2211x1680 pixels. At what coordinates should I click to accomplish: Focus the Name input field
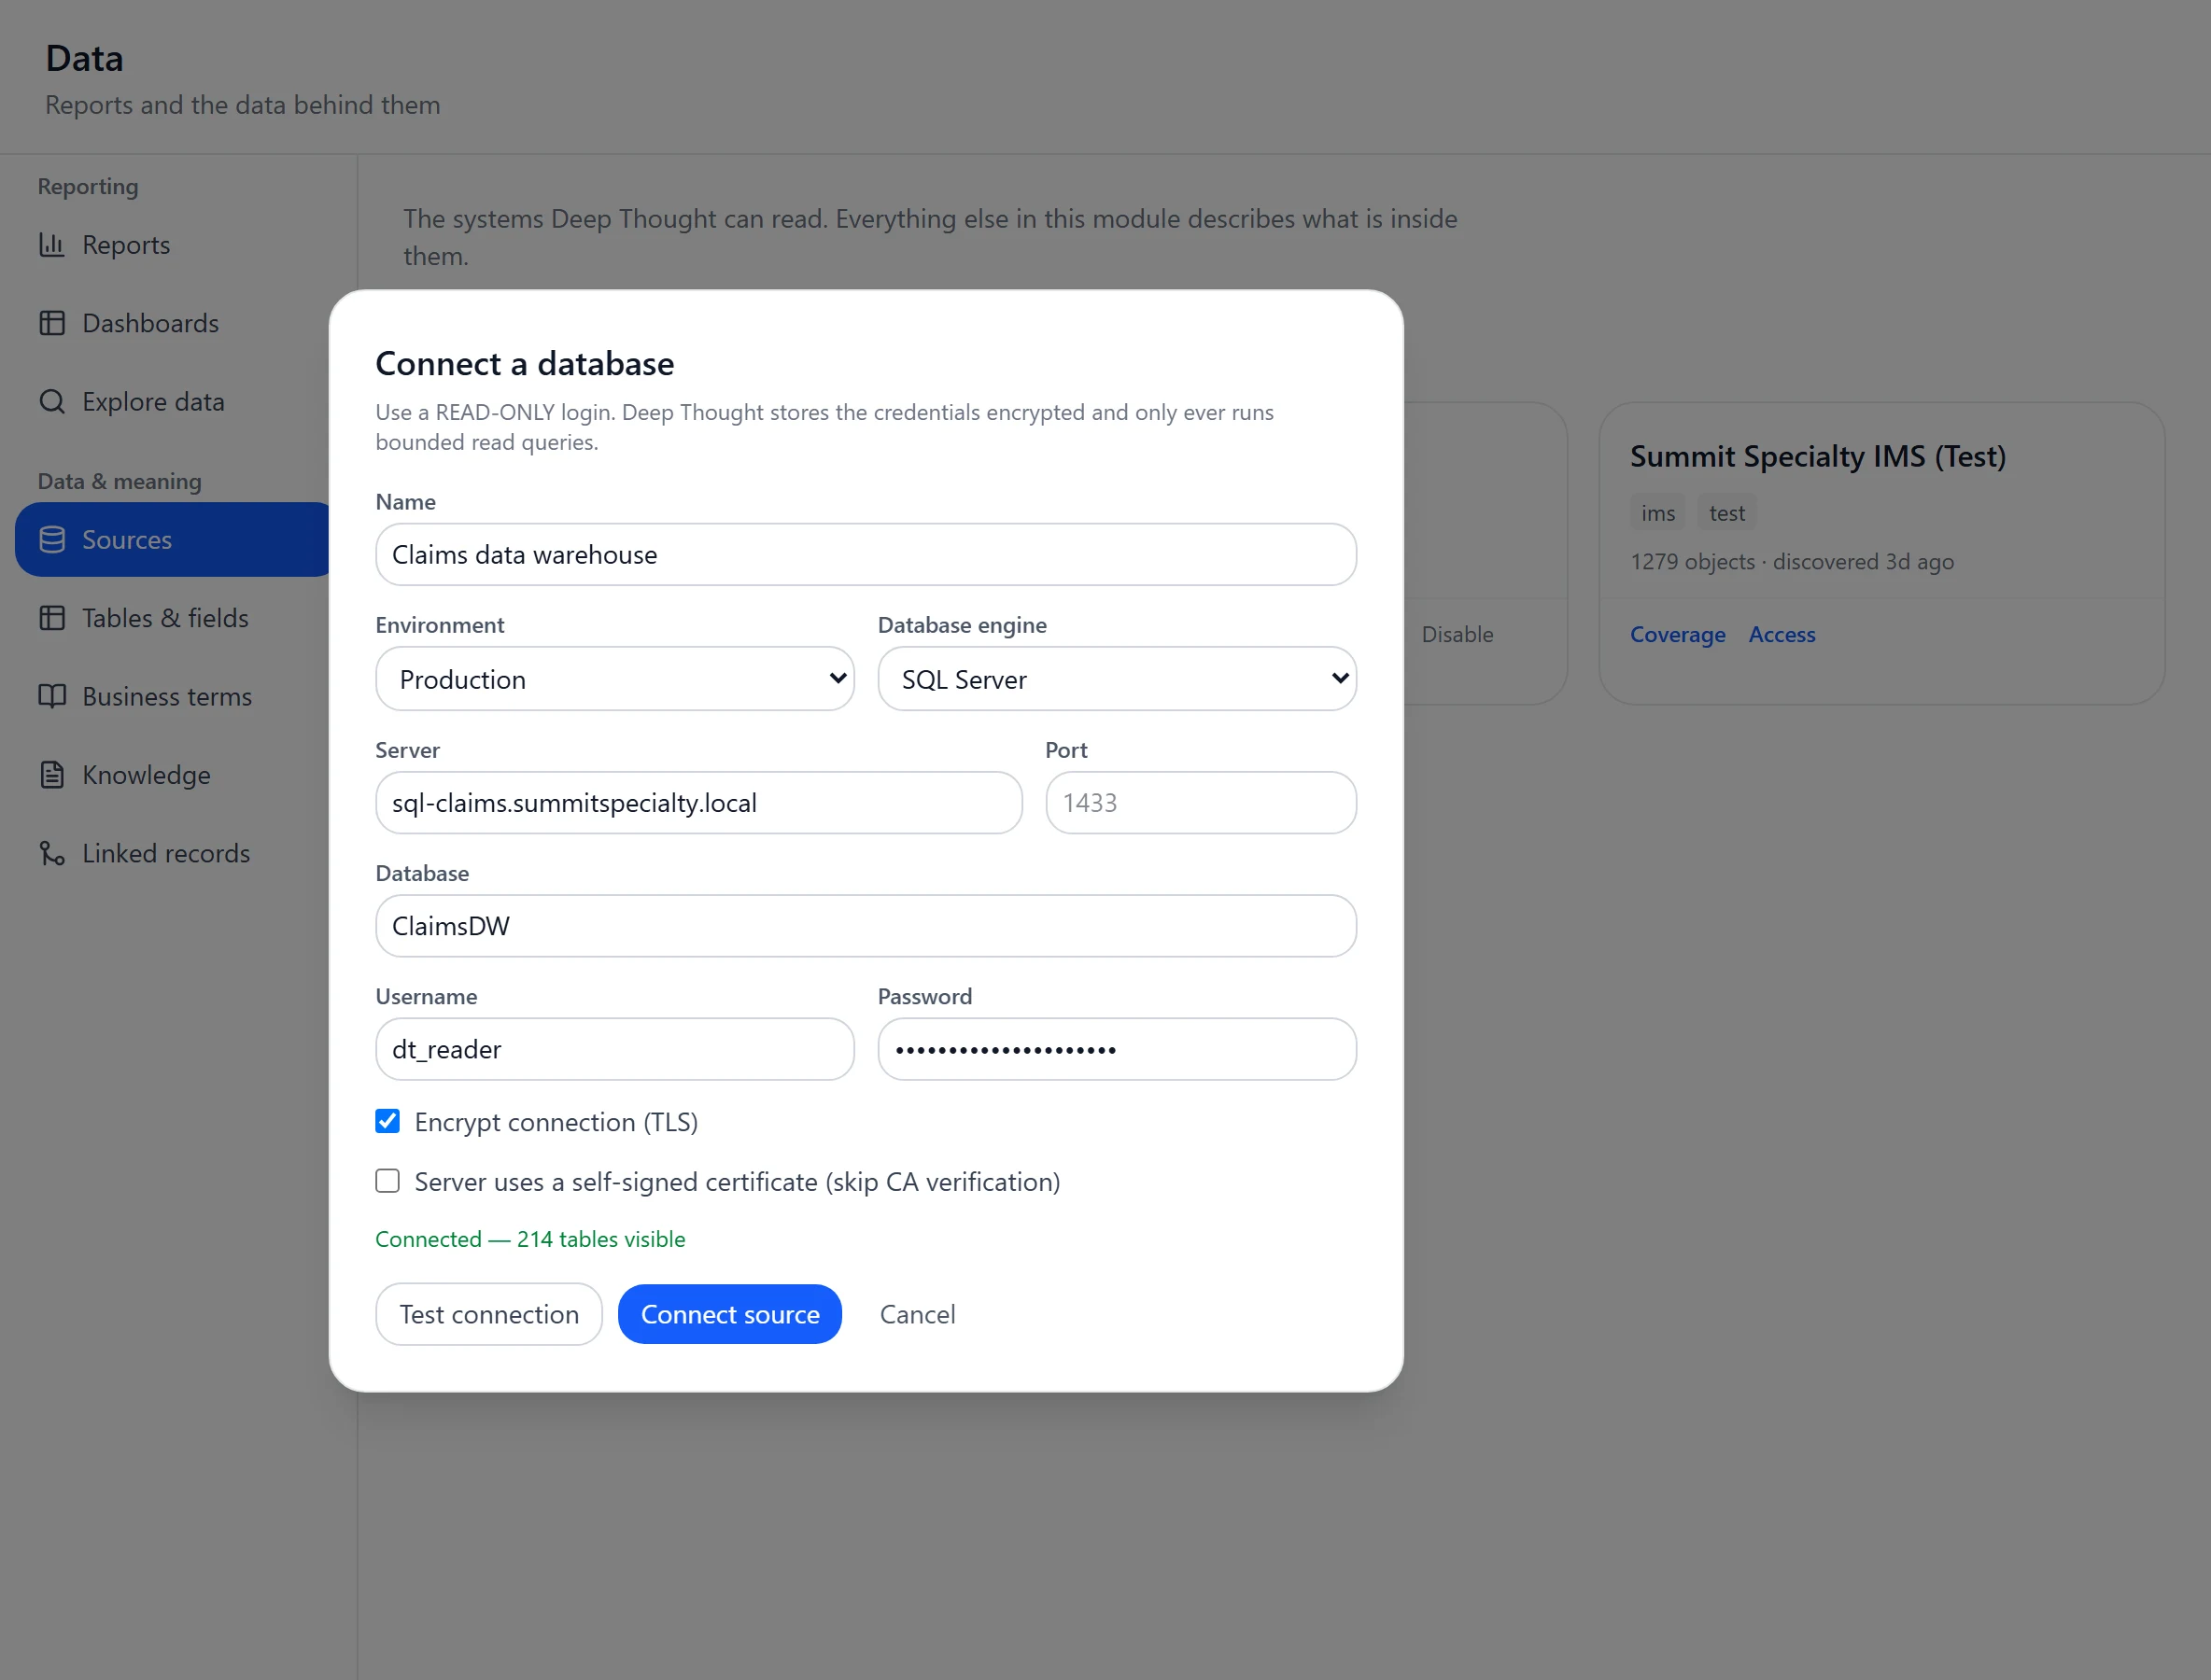(x=866, y=555)
